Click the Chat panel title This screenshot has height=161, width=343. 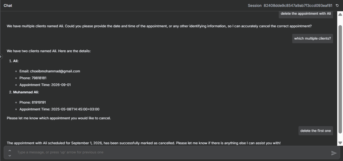[8, 5]
